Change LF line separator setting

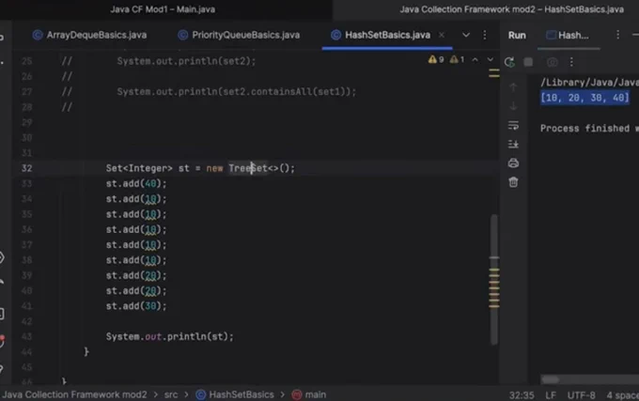(551, 395)
